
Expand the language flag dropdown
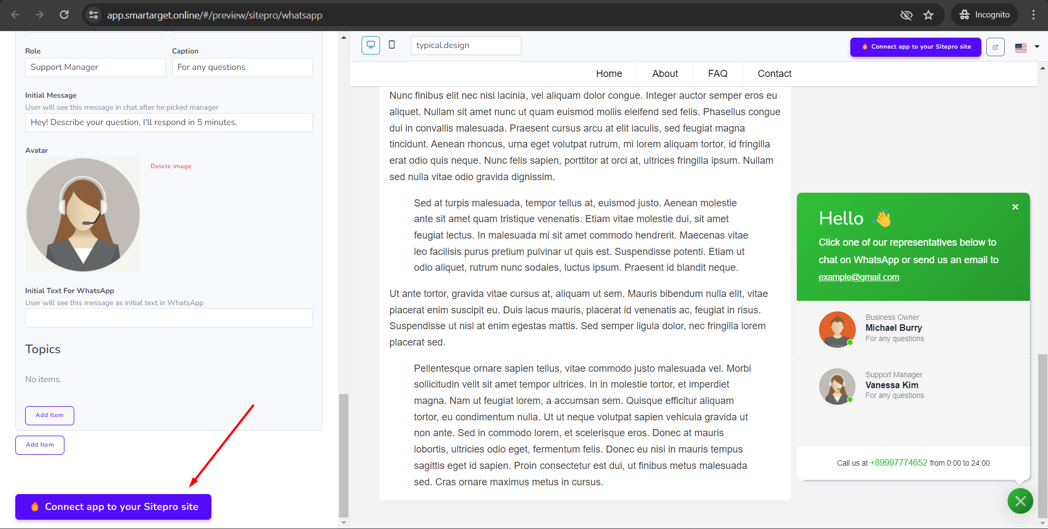click(1027, 47)
